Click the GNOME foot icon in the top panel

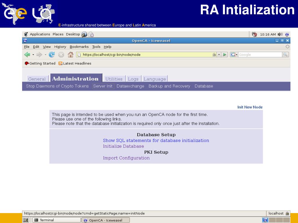[26, 34]
